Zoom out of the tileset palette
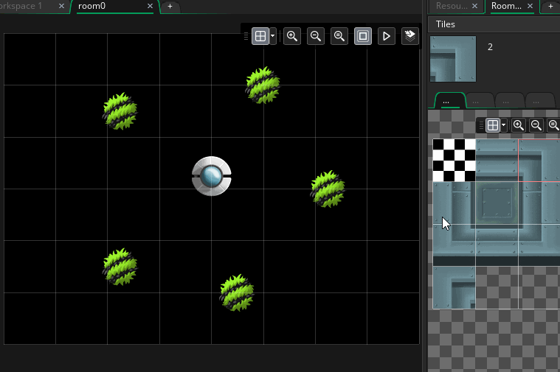The width and height of the screenshot is (560, 372). click(536, 125)
